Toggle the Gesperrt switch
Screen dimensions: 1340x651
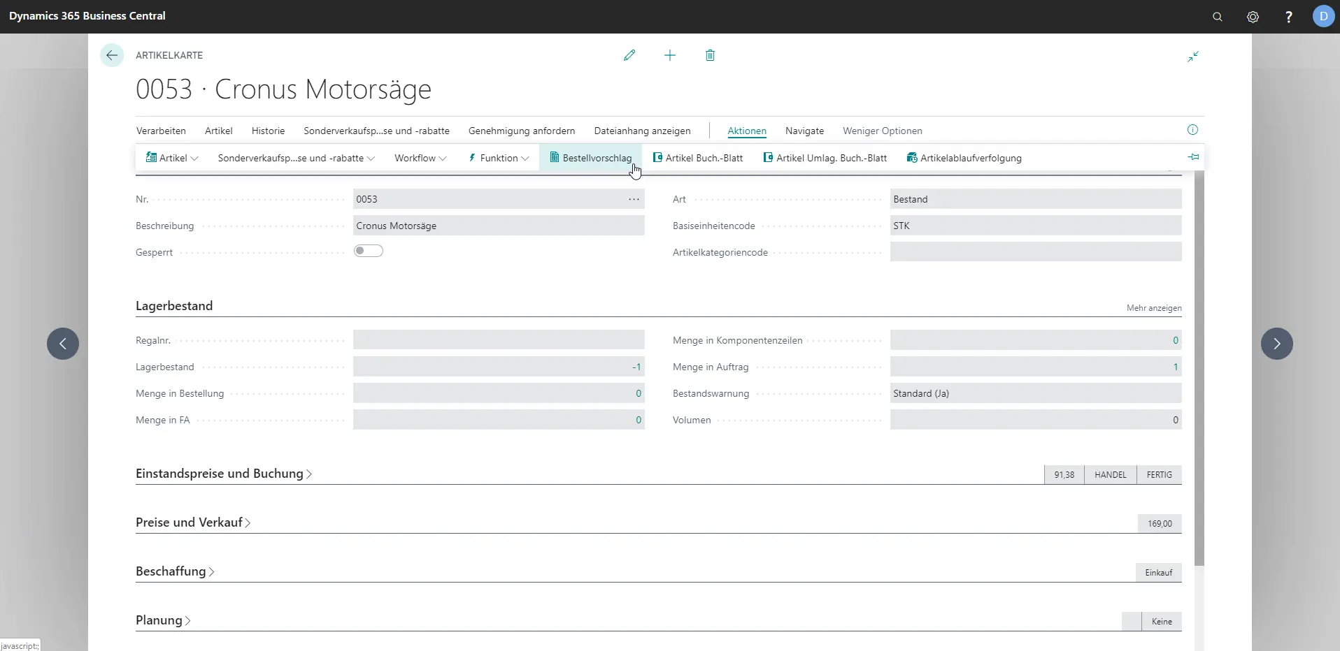pos(369,251)
